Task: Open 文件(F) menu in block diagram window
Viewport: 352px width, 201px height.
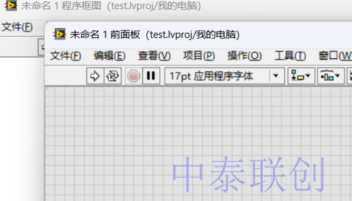Action: pyautogui.click(x=17, y=27)
